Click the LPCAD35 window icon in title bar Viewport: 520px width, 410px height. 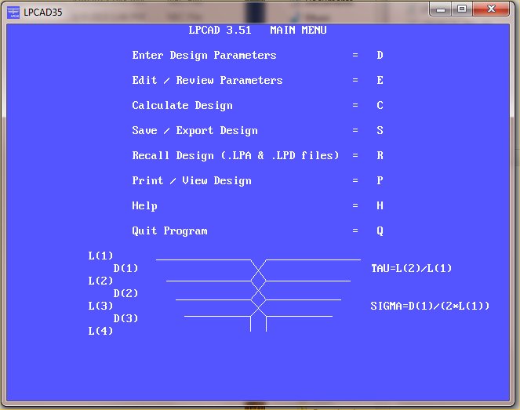[x=13, y=10]
